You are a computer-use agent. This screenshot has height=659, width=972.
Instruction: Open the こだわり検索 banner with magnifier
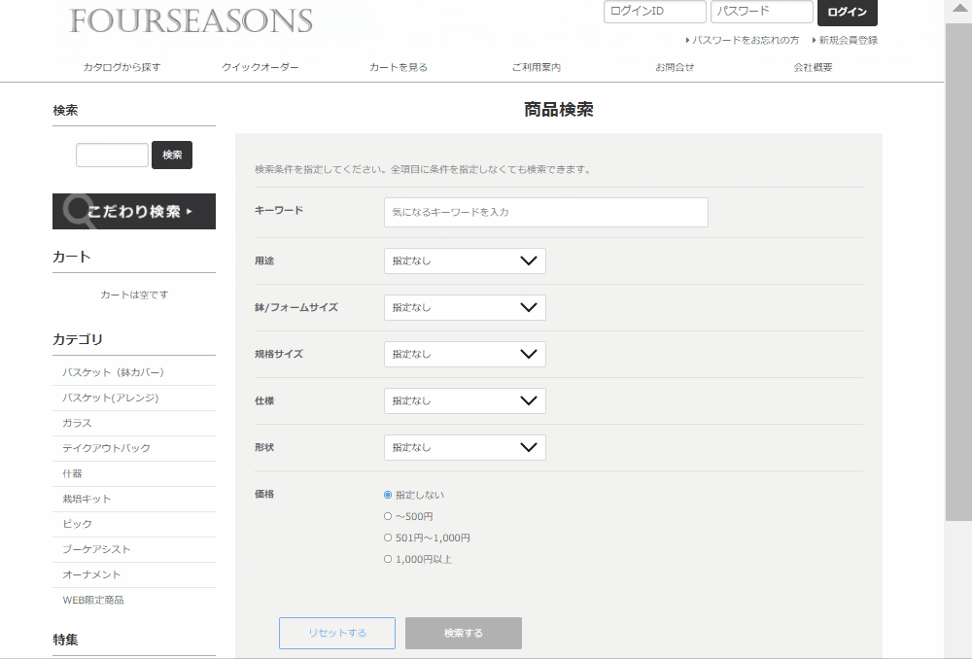pos(134,211)
